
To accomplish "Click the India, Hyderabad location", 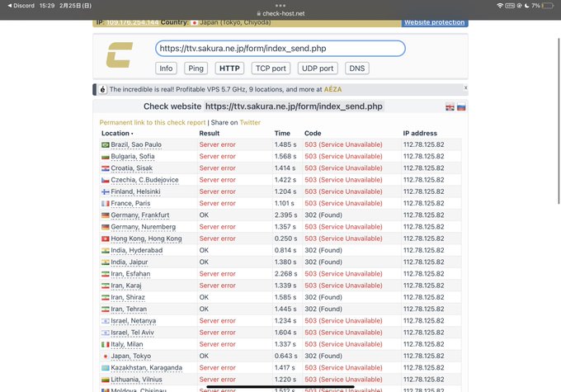I will 136,251.
